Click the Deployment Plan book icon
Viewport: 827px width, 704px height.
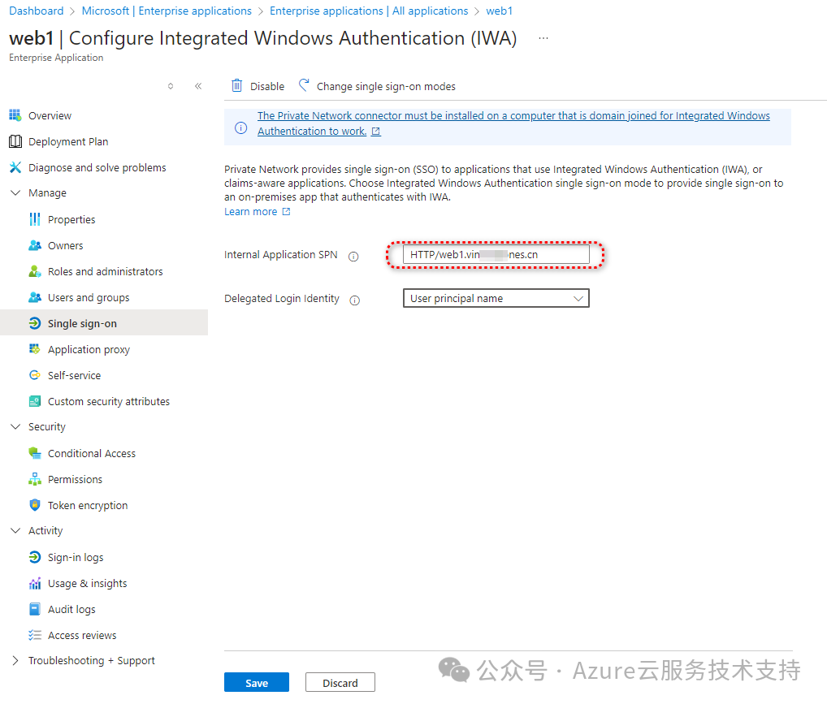pos(15,141)
